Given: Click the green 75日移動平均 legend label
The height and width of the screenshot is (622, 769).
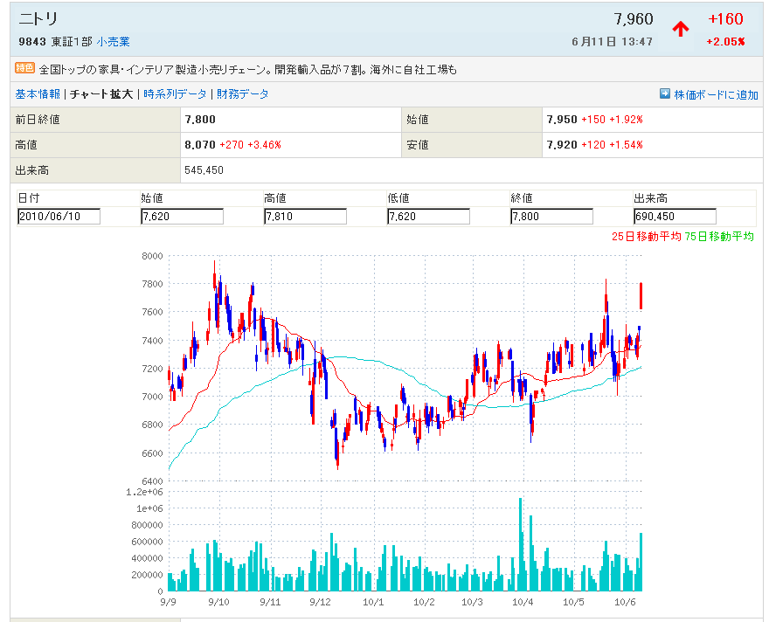Looking at the screenshot, I should pyautogui.click(x=719, y=236).
